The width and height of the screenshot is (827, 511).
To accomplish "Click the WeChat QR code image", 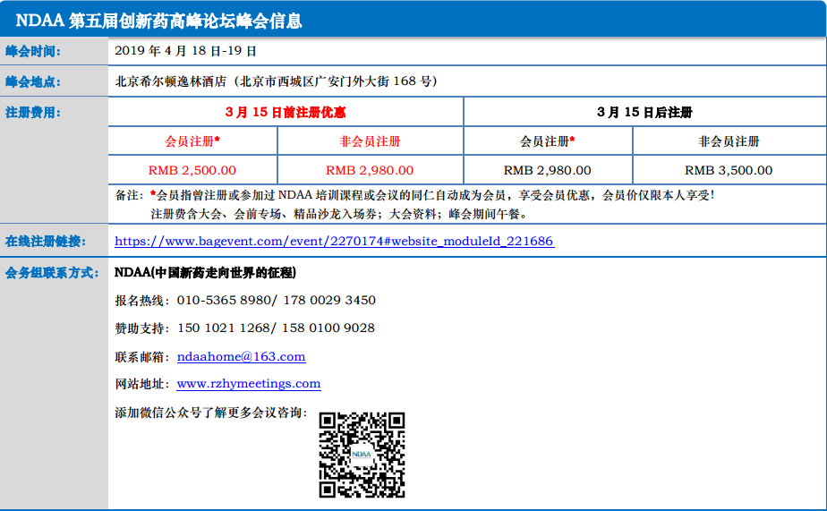I will tap(362, 455).
